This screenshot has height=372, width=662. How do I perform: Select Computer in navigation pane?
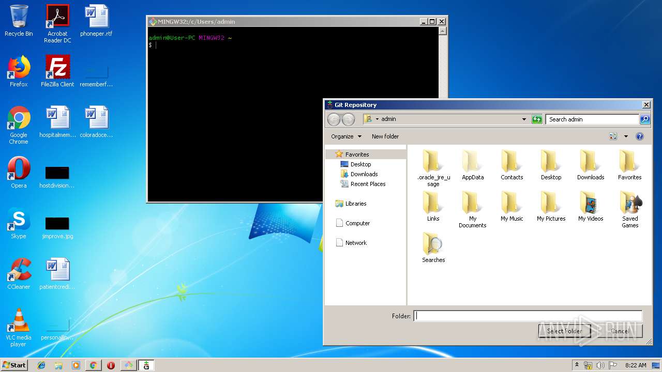[353, 223]
